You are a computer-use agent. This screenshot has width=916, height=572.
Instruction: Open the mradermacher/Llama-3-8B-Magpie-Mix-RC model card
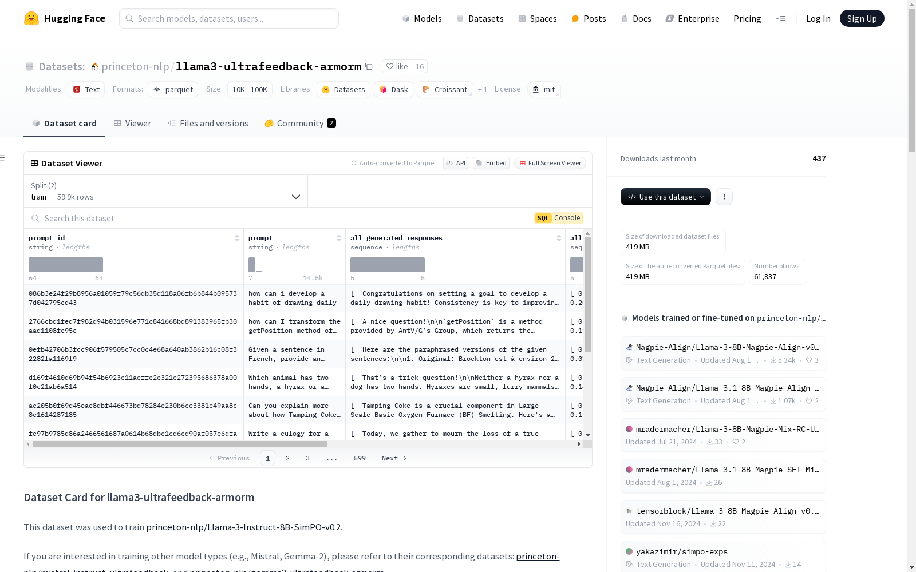723,435
